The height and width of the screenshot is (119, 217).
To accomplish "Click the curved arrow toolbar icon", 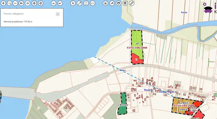I will point(112,3).
